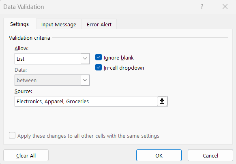Disable the In-cell dropdown checkbox

tap(99, 68)
